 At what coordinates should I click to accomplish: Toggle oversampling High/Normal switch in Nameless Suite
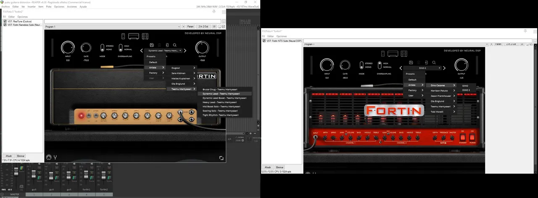pyautogui.click(x=121, y=48)
